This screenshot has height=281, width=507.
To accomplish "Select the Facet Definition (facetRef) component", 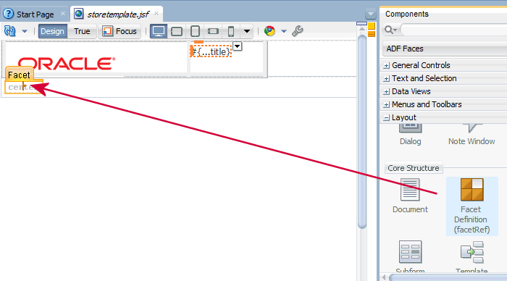I will [472, 206].
